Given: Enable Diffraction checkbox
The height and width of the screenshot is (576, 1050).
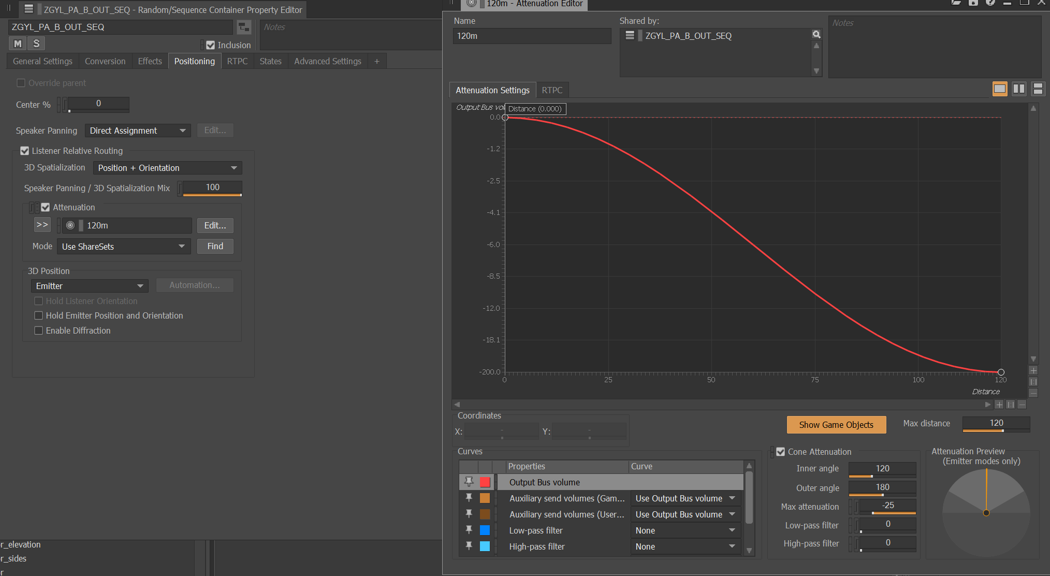Looking at the screenshot, I should coord(38,330).
